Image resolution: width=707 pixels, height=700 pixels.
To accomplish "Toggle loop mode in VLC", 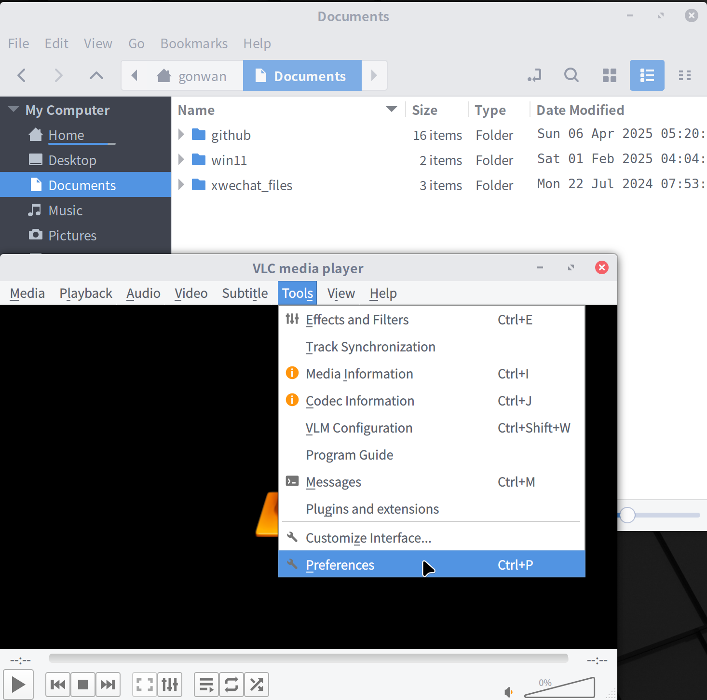I will (x=231, y=685).
